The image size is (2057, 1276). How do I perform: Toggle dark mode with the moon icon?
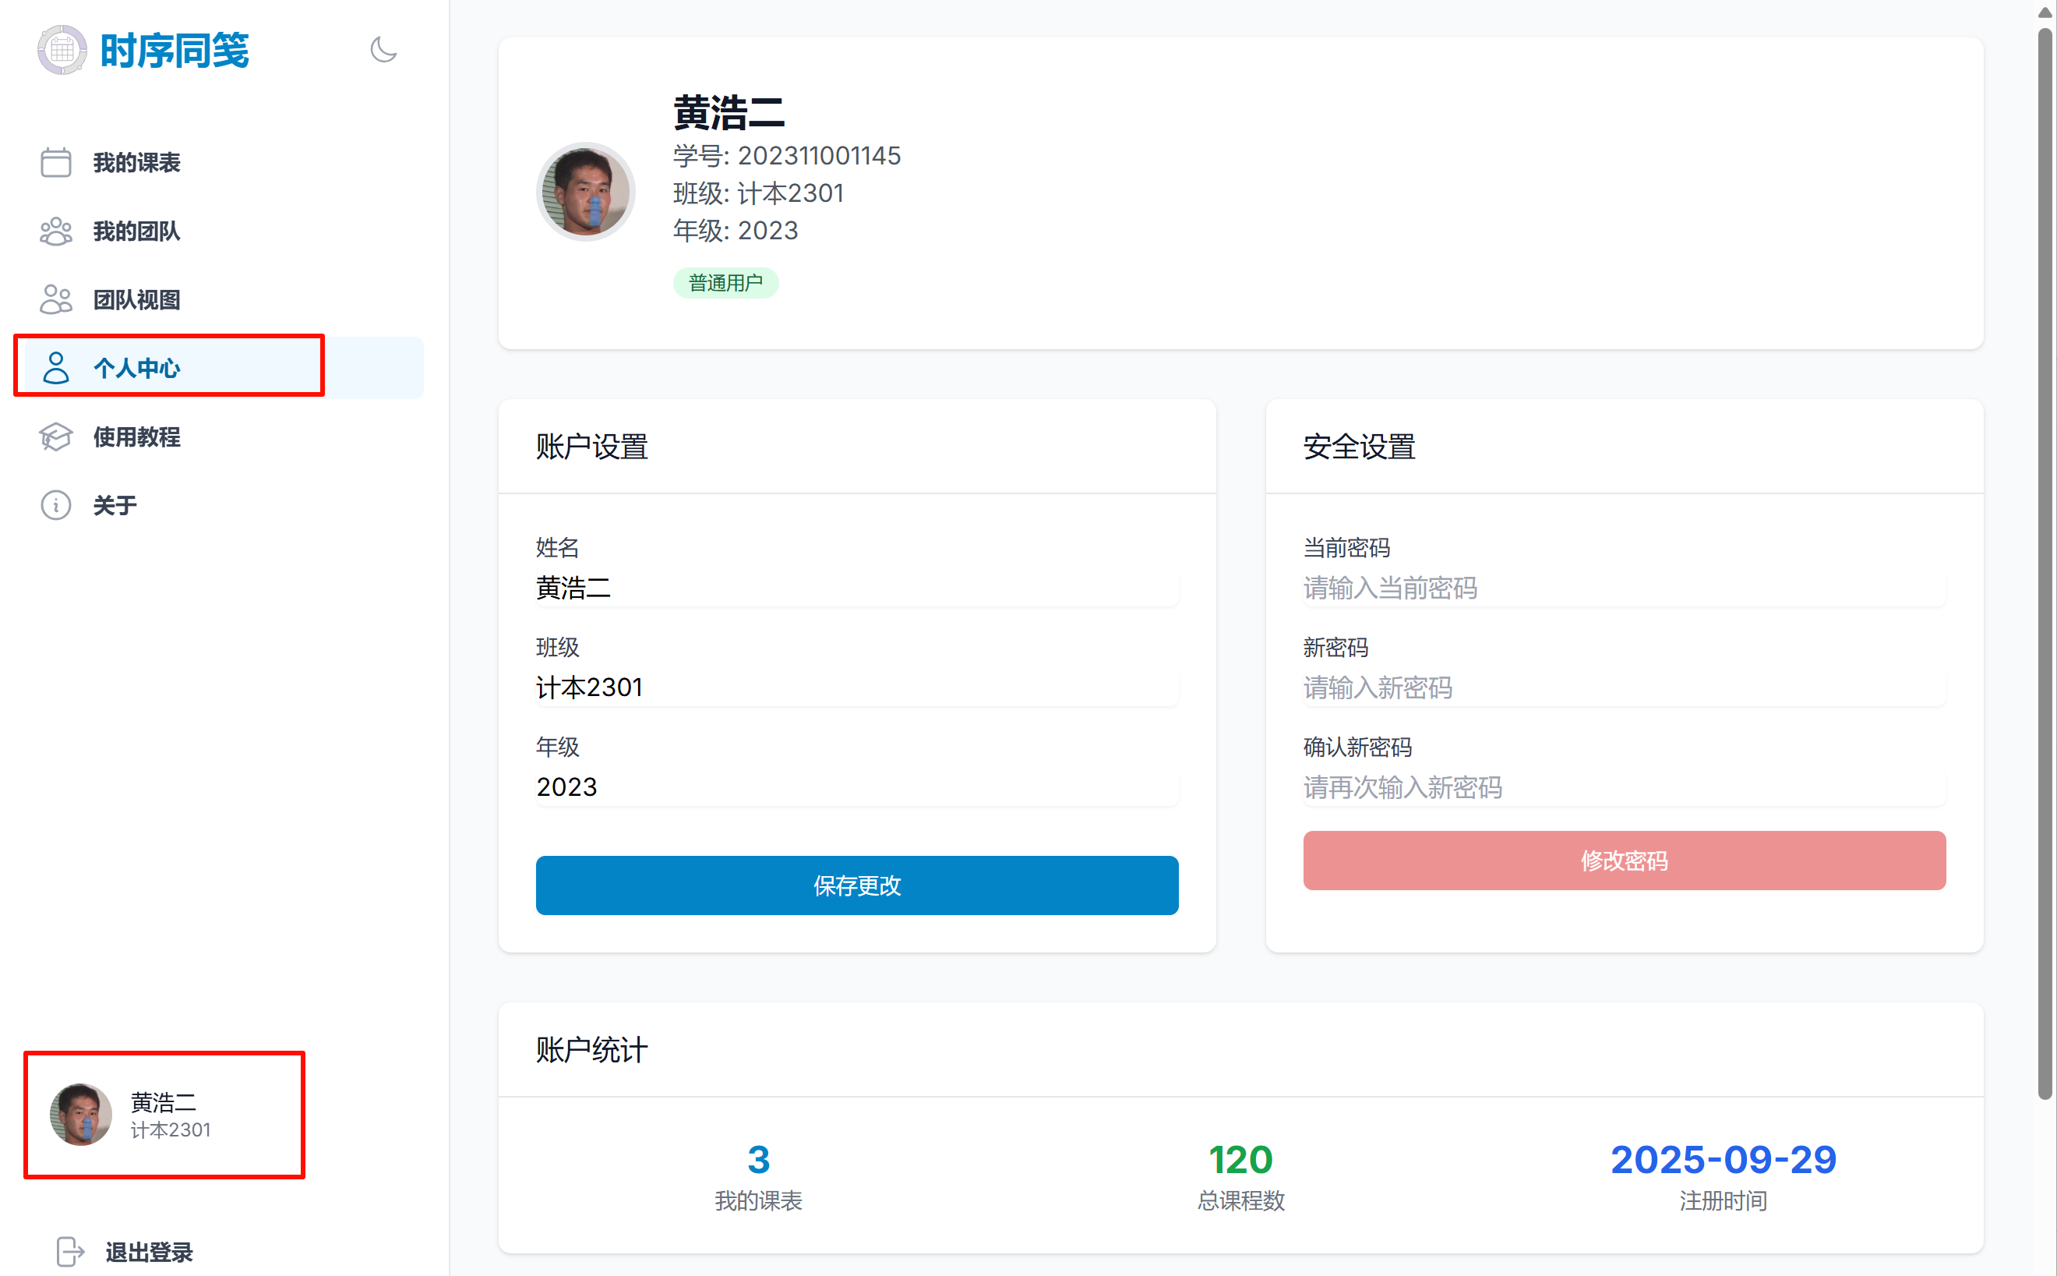pyautogui.click(x=383, y=50)
